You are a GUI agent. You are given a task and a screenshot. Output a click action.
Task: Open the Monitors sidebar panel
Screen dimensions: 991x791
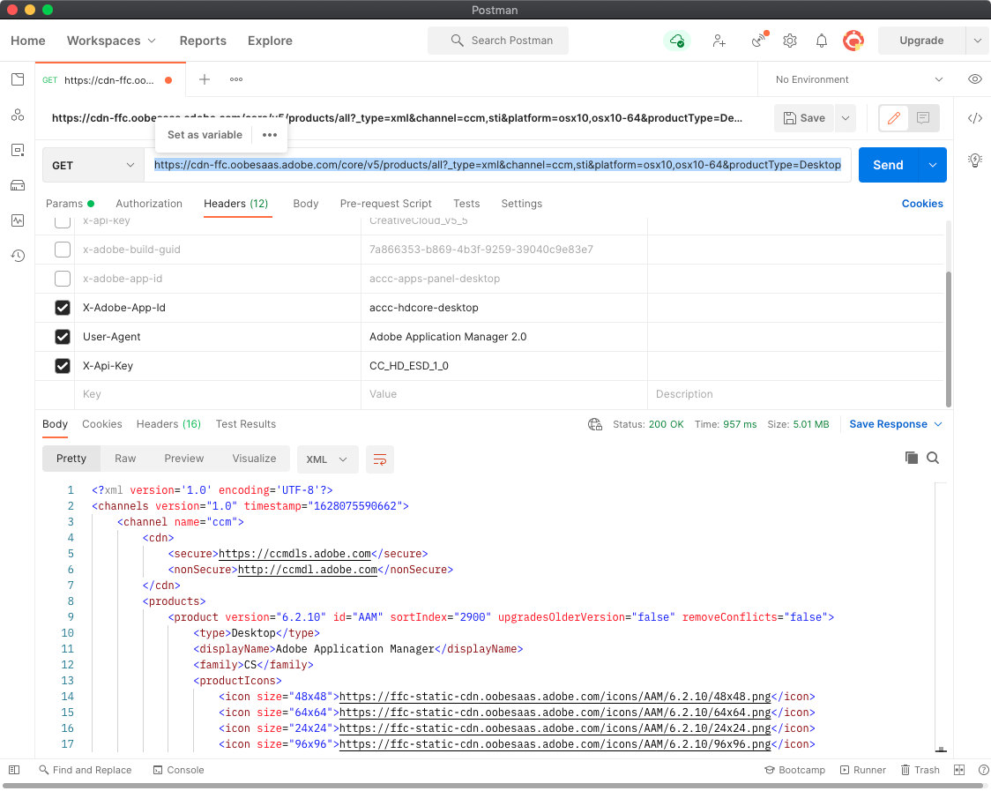tap(17, 220)
